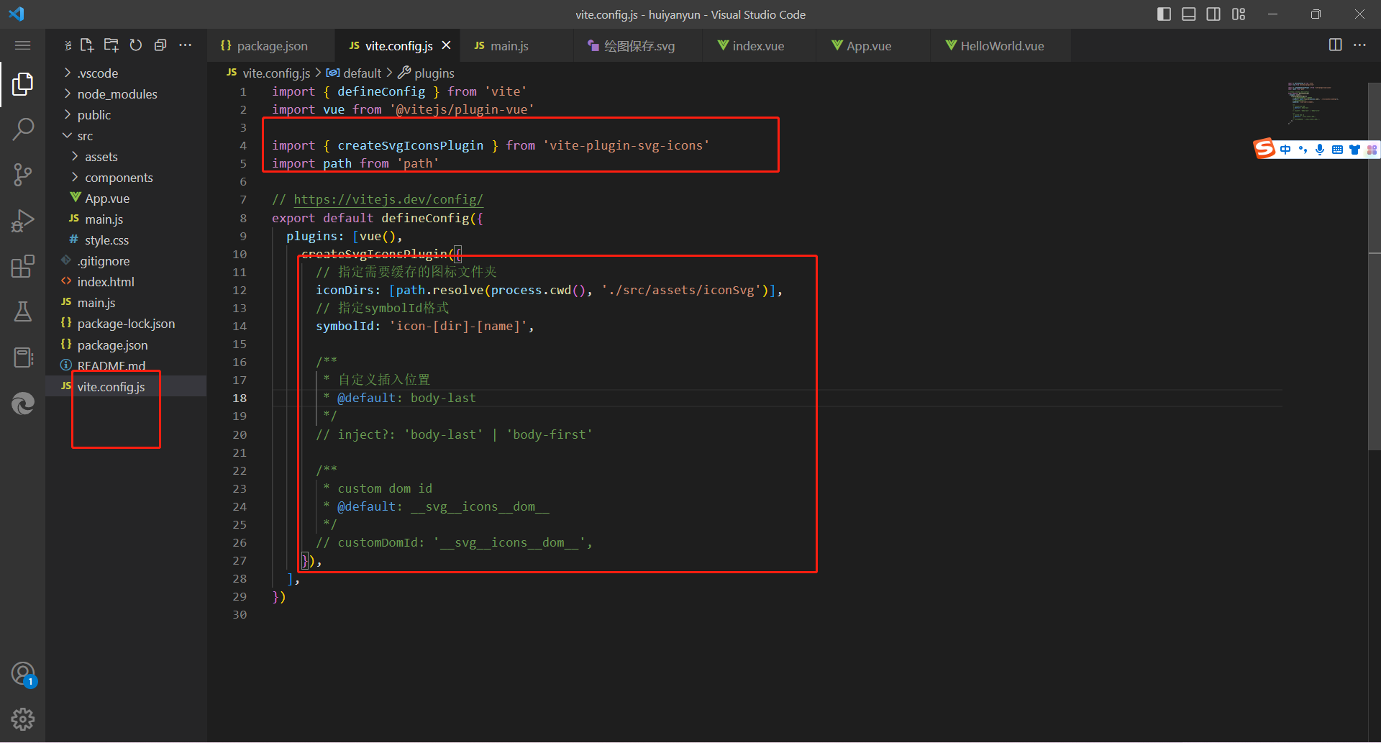Viewport: 1381px width, 743px height.
Task: Expand the assets folder
Action: point(126,157)
